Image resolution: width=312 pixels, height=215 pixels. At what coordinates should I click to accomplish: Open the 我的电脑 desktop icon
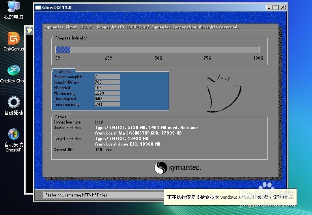(x=13, y=10)
